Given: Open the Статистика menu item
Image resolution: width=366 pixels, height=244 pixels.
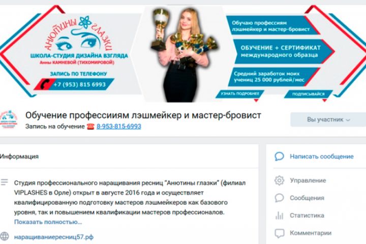Looking at the screenshot, I should click(307, 216).
